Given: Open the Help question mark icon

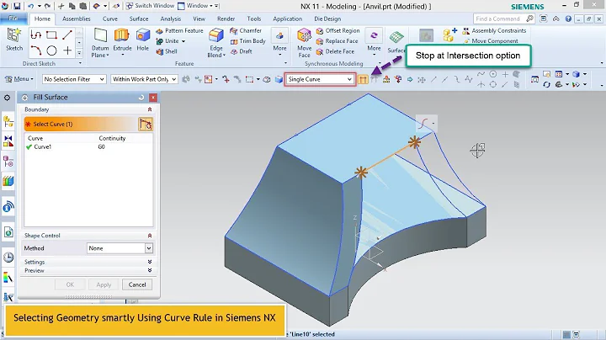Looking at the screenshot, I should pos(568,19).
